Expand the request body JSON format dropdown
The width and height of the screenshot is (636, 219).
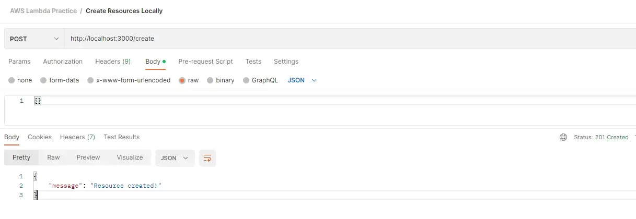click(303, 80)
